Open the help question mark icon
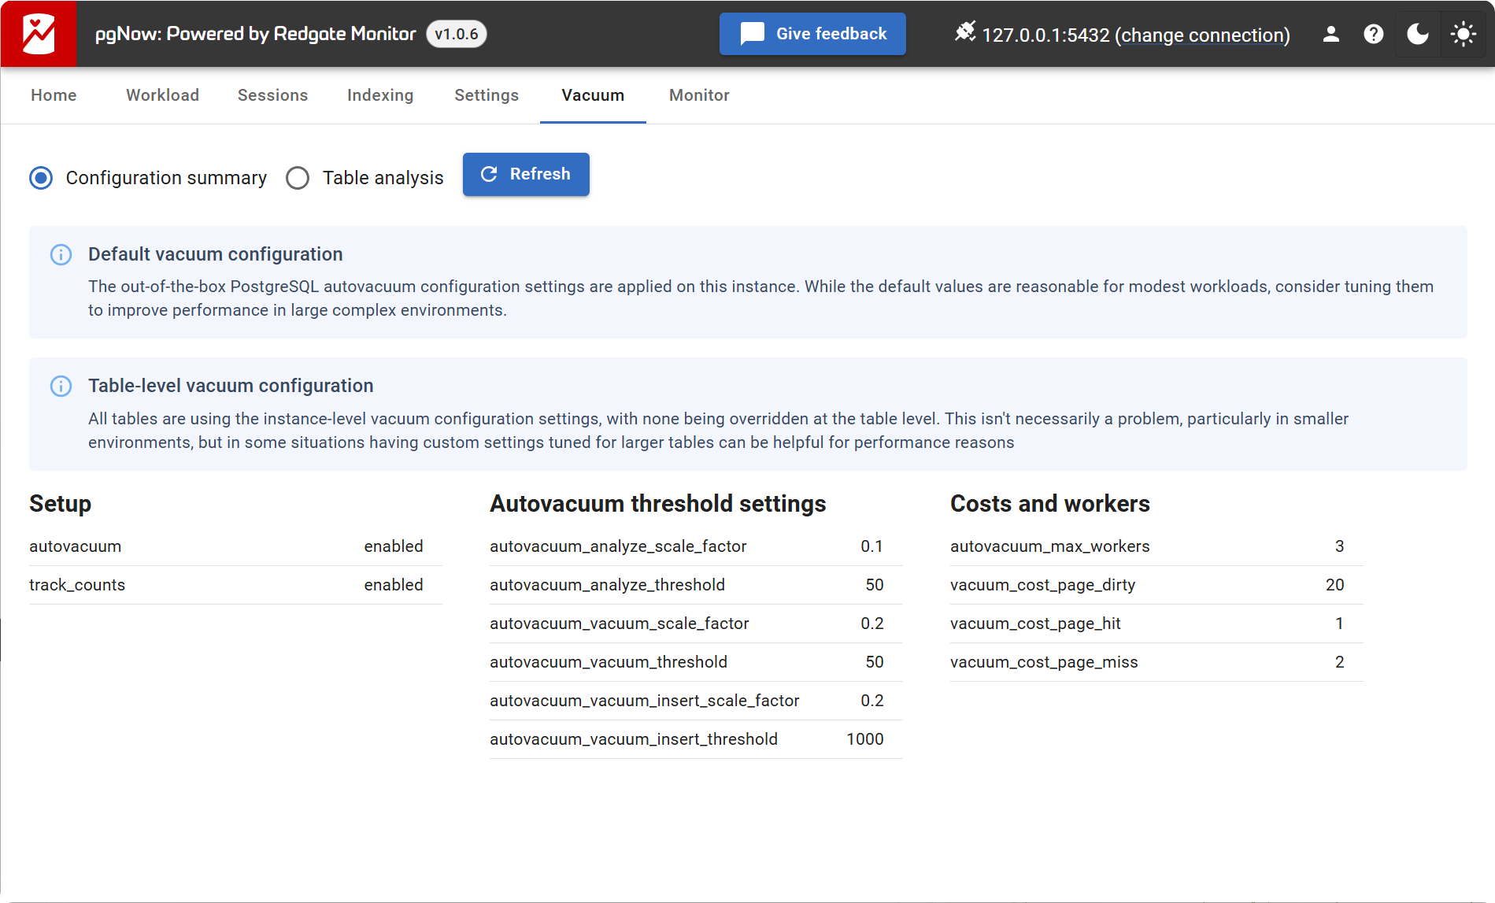 1373,34
